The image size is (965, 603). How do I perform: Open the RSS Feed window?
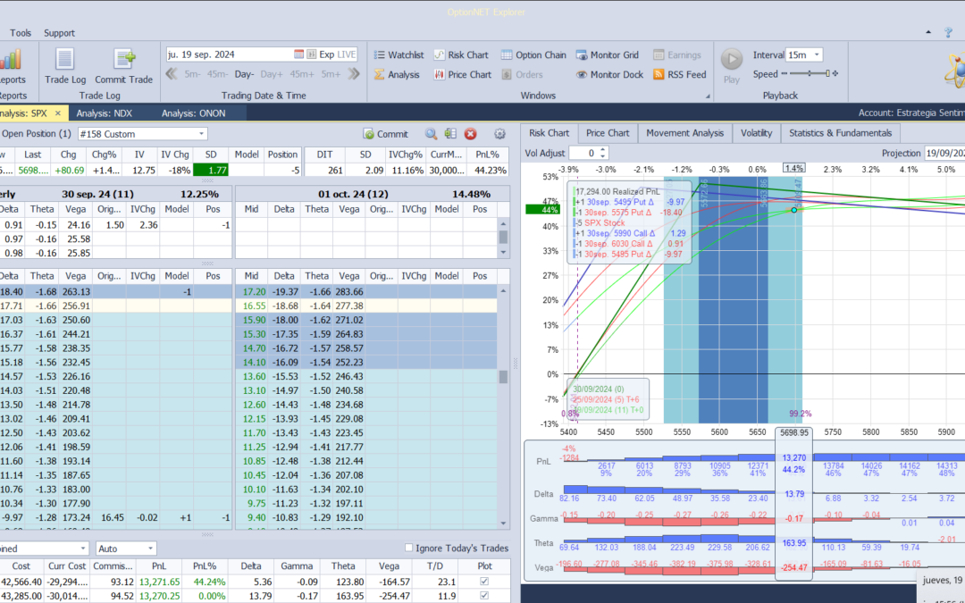coord(679,74)
